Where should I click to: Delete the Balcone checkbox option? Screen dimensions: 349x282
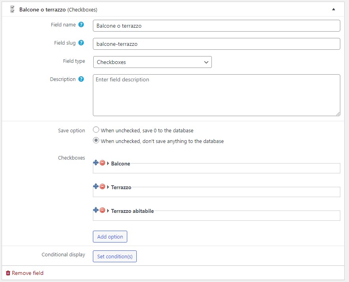pos(102,163)
